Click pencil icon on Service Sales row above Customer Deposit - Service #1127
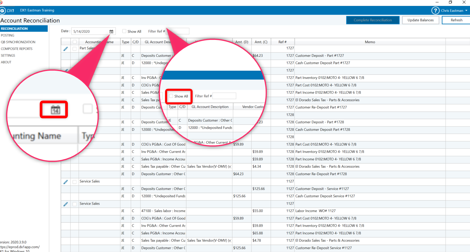 click(66, 182)
